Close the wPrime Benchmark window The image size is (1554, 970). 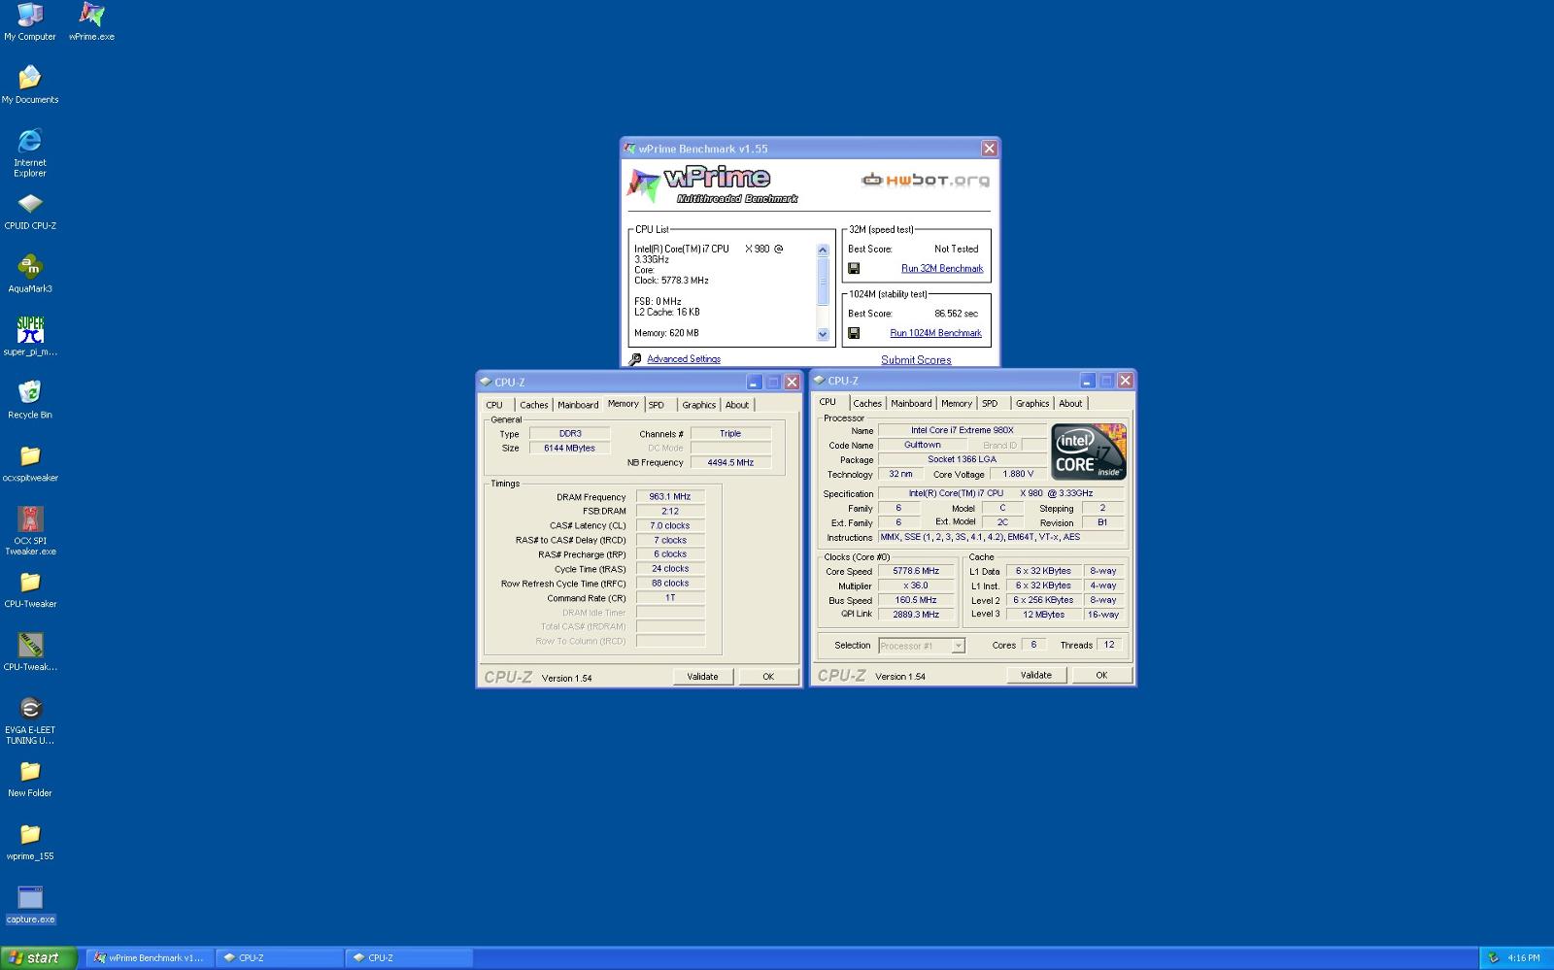point(989,149)
